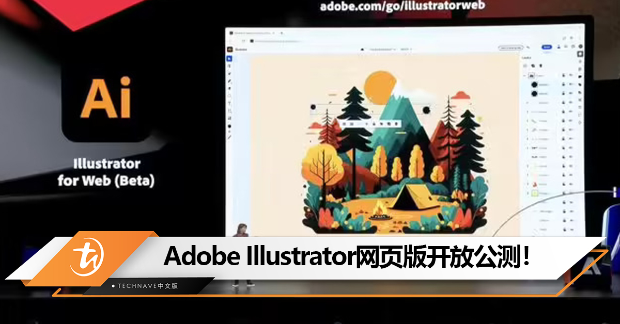Lock the first black circle layer
The width and height of the screenshot is (620, 324).
[563, 84]
